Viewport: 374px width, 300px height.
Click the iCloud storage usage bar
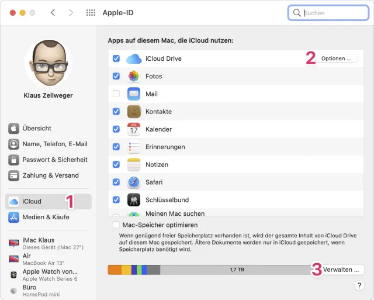click(x=237, y=270)
